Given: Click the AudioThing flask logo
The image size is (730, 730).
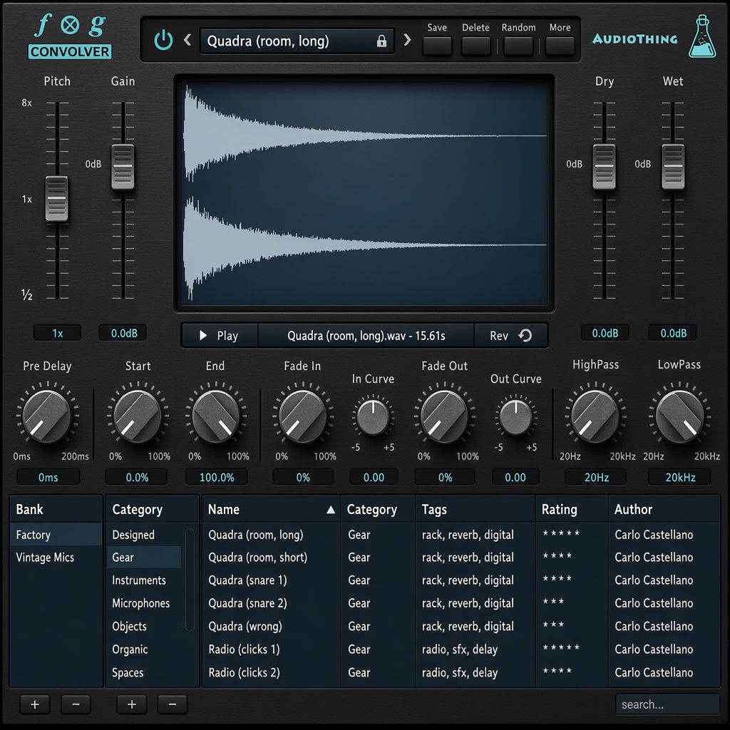Looking at the screenshot, I should (702, 37).
